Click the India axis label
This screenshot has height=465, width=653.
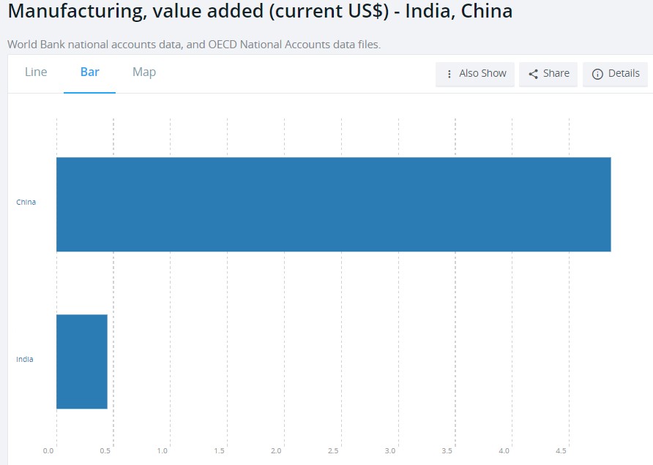click(25, 359)
